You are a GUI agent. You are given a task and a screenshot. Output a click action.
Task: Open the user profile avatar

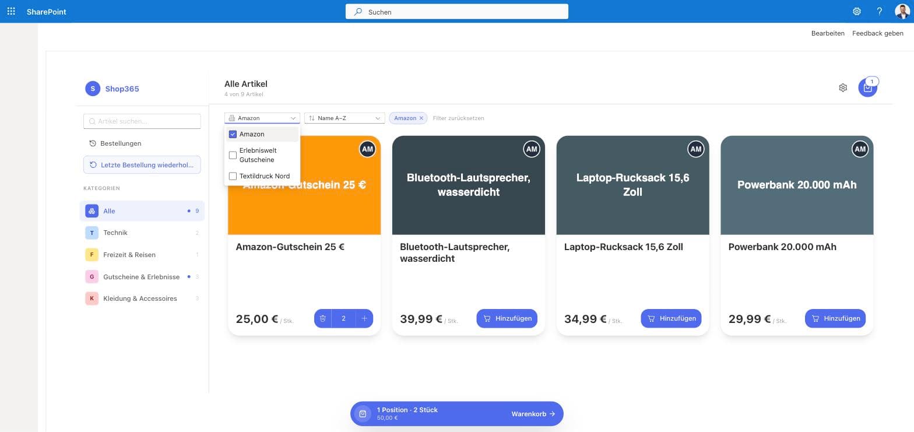click(x=902, y=11)
